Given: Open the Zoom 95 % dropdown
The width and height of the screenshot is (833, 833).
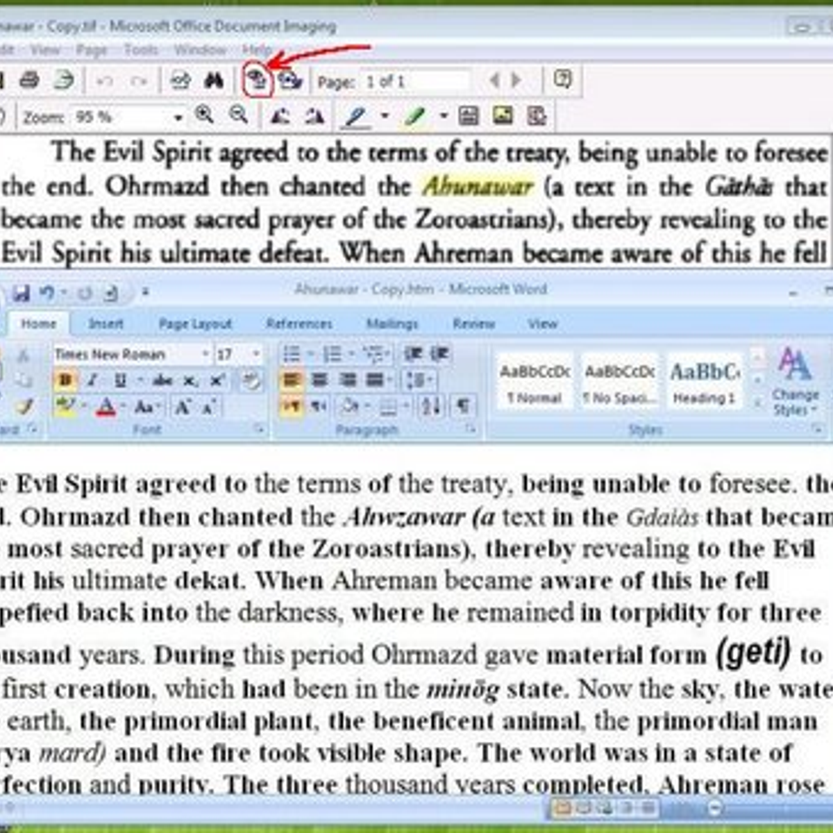Looking at the screenshot, I should [x=178, y=117].
